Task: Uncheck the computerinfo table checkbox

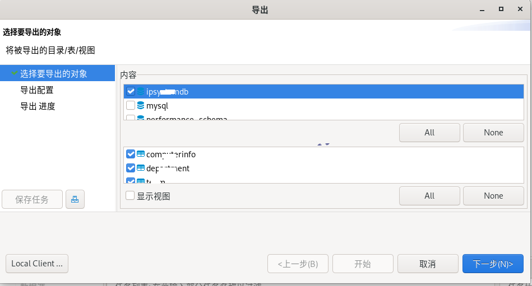Action: coord(131,154)
